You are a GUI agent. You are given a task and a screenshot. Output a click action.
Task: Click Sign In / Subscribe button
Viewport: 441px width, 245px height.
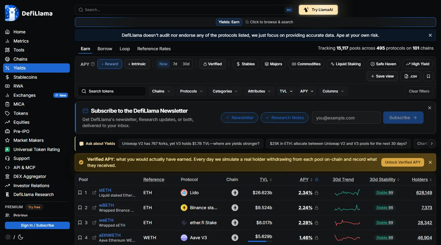[x=37, y=225]
